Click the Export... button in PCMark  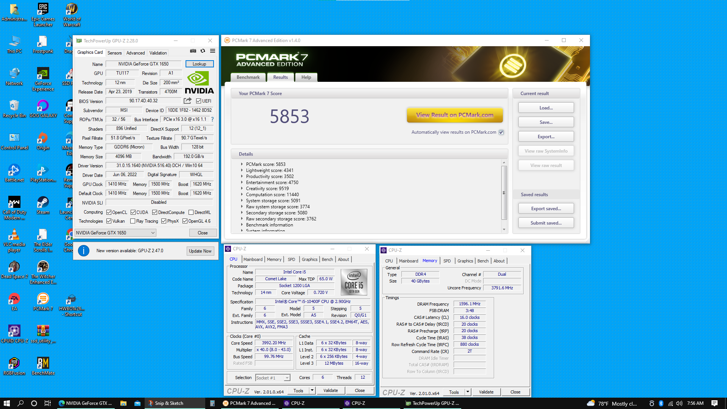[x=546, y=137]
